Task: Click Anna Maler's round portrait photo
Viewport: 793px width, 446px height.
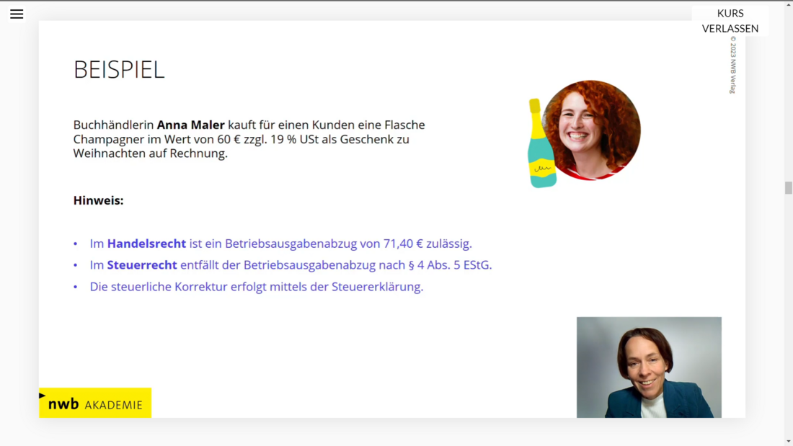Action: pos(592,130)
